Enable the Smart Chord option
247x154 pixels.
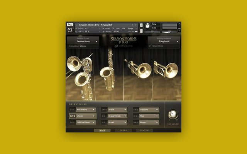(150, 46)
